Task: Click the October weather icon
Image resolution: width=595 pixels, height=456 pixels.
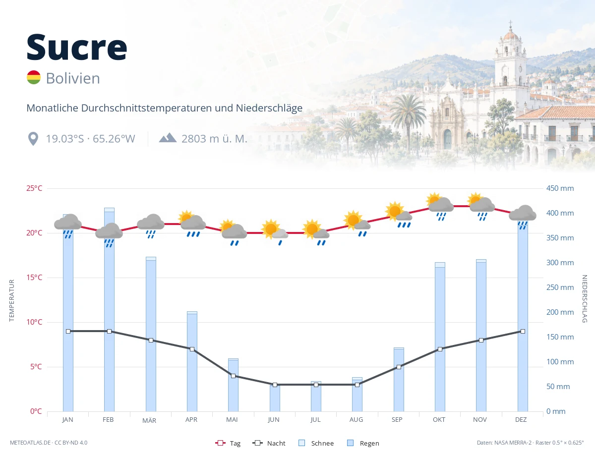Action: (440, 206)
